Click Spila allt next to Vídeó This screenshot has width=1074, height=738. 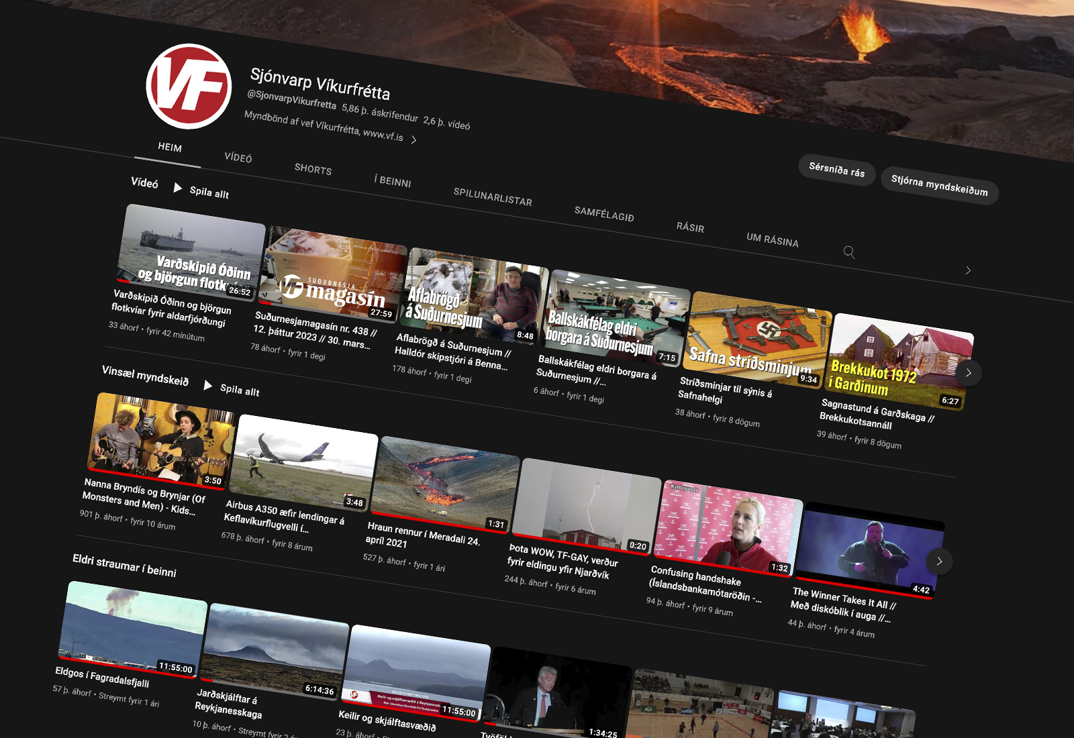[x=209, y=193]
